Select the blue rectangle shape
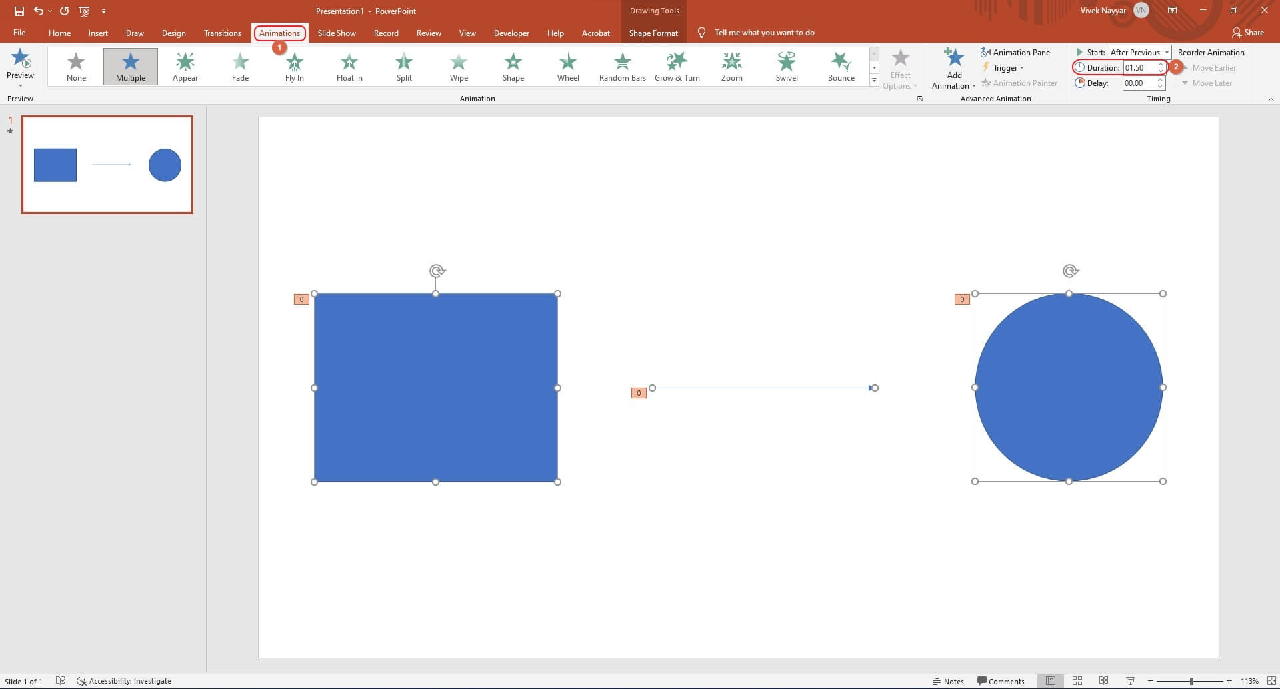This screenshot has width=1280, height=689. click(436, 388)
